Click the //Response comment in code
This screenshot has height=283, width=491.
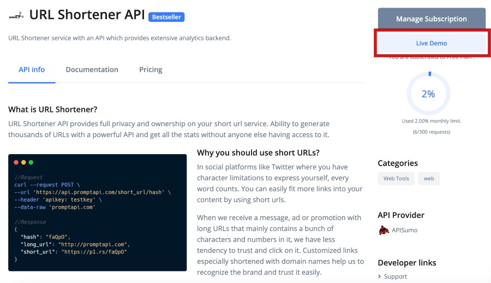pos(30,222)
